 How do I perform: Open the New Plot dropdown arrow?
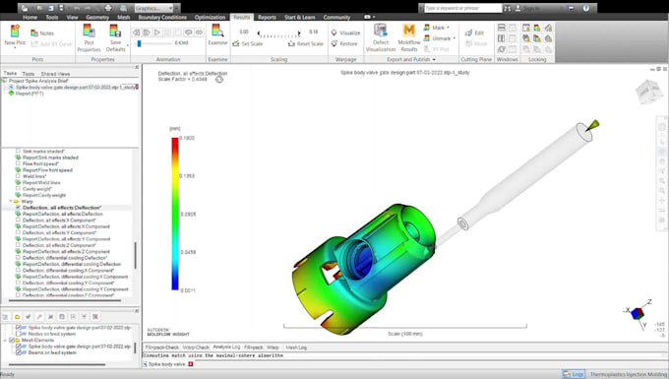[15, 48]
